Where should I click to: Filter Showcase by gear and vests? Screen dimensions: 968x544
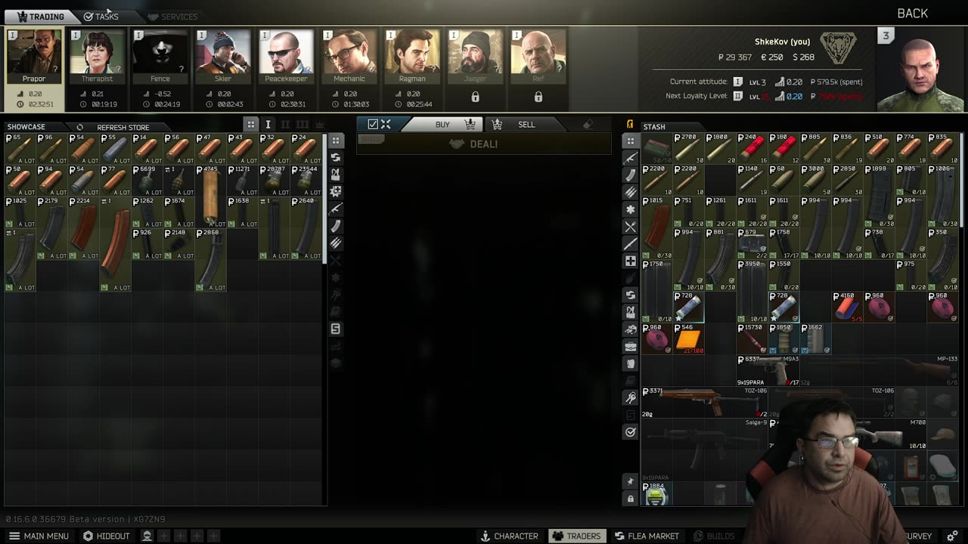click(336, 175)
